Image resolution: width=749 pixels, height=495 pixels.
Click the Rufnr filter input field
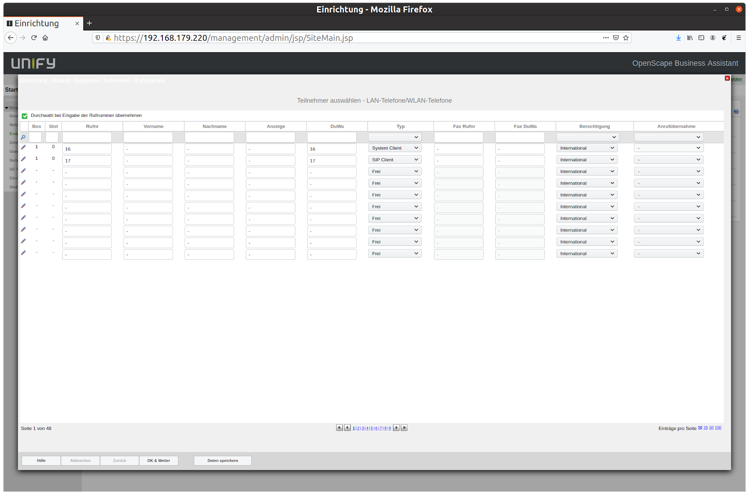(87, 137)
